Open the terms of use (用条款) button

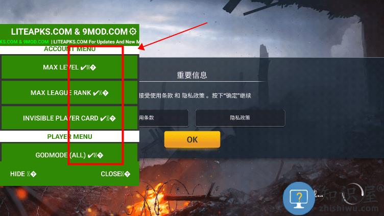163,118
